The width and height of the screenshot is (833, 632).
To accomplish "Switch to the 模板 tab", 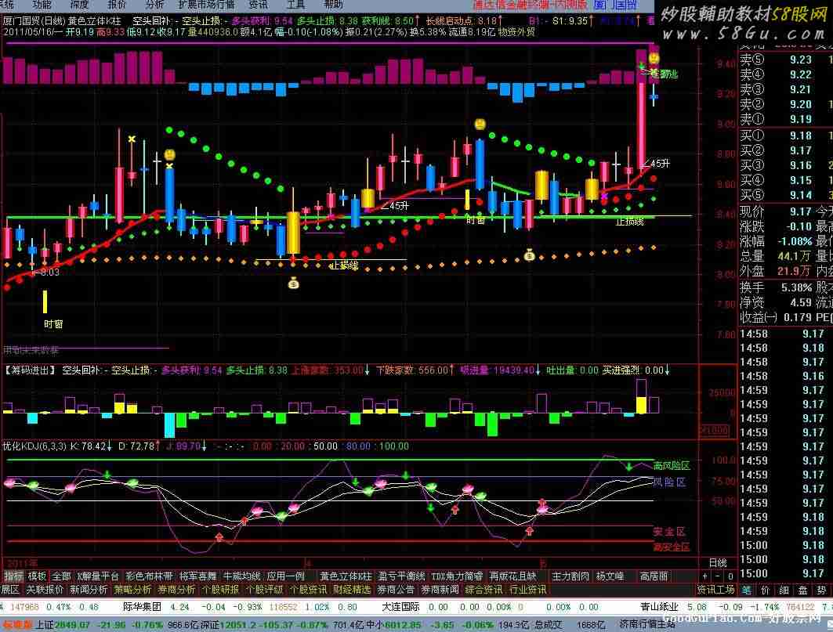I will (38, 576).
